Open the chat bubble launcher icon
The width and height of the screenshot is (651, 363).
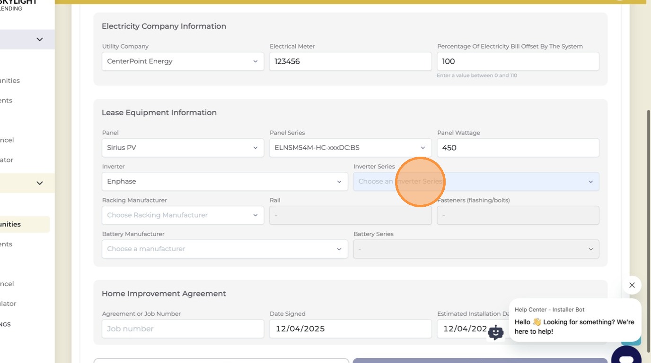(626, 355)
